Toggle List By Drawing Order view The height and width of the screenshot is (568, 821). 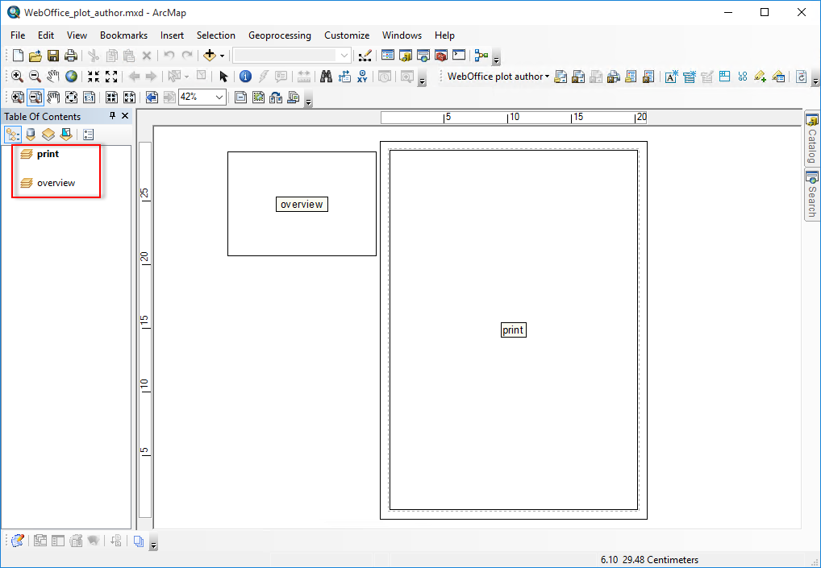coord(13,135)
